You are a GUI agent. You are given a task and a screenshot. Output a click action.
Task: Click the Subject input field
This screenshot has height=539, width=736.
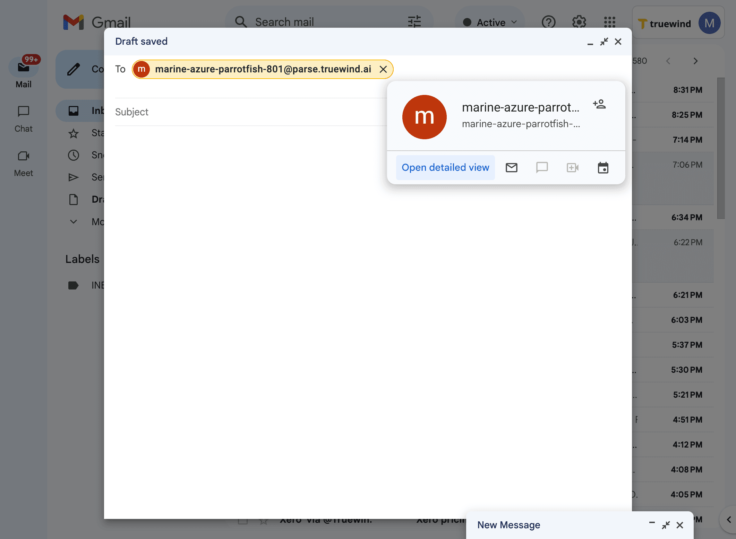pyautogui.click(x=243, y=112)
